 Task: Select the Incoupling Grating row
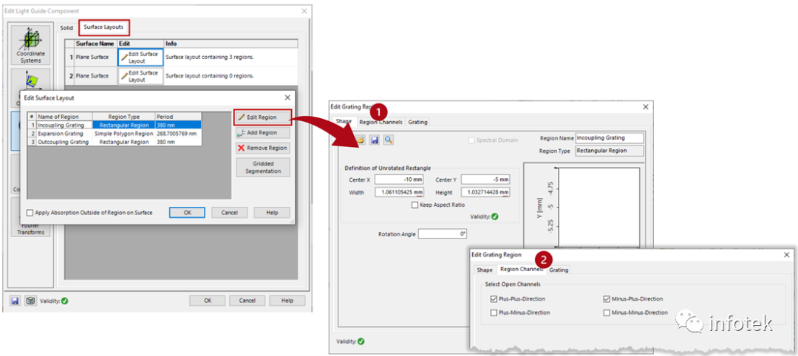pyautogui.click(x=115, y=125)
